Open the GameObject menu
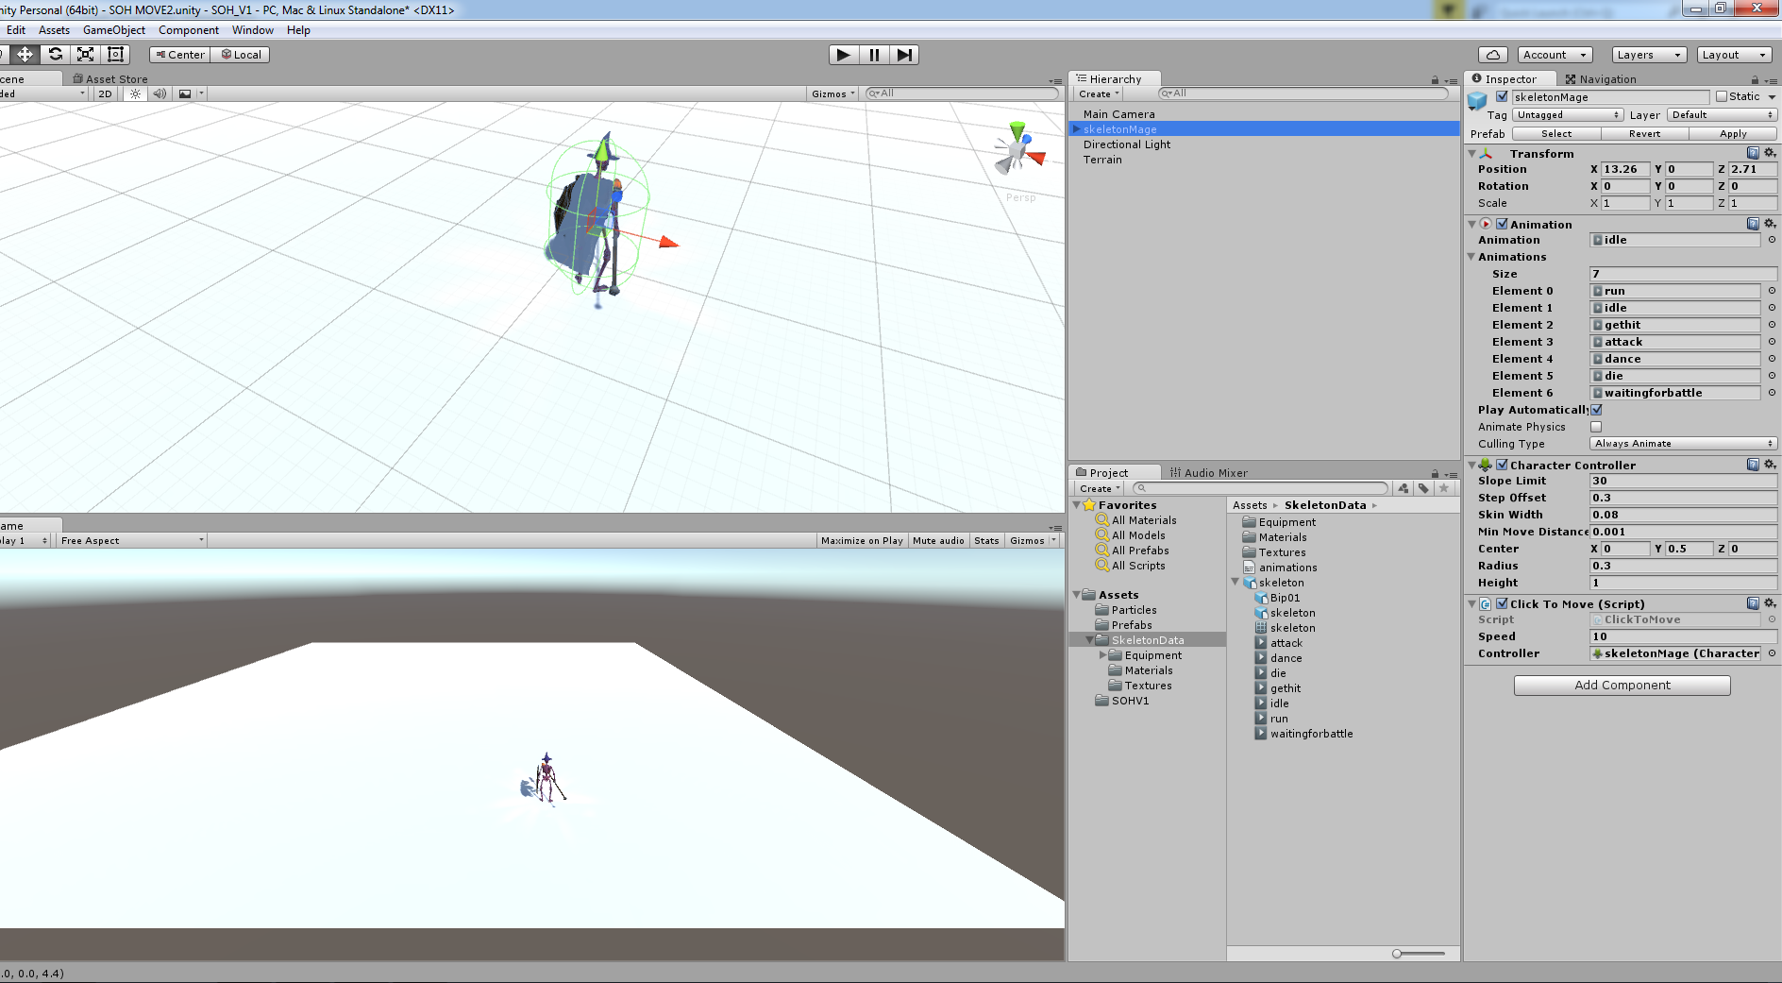Screen dimensions: 1782x983 pos(114,30)
